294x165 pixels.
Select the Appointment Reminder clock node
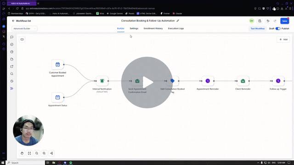point(208,81)
